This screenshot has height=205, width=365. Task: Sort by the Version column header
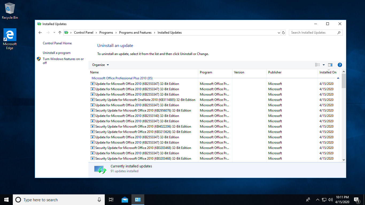pos(249,72)
